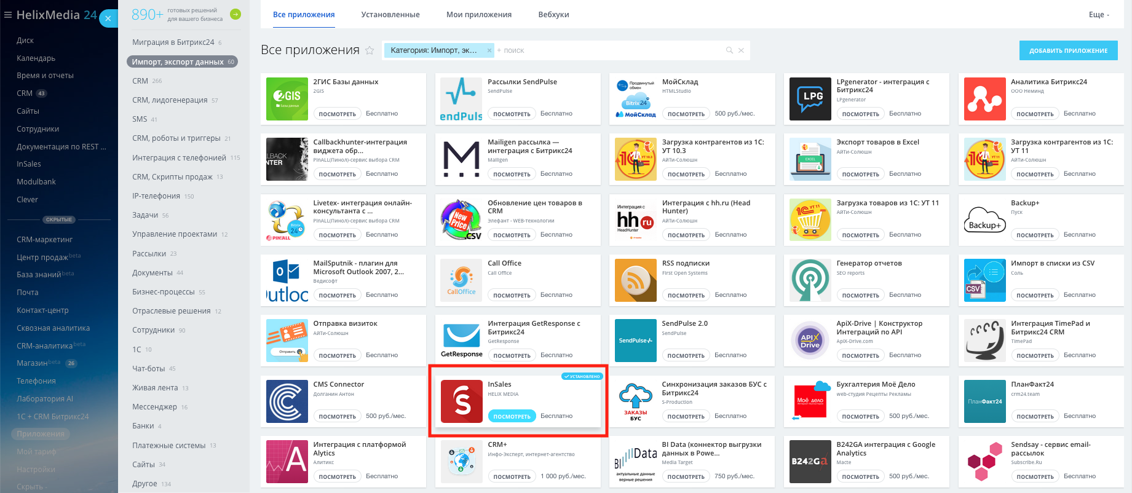Open the Call Office app icon
This screenshot has height=493, width=1132.
coord(462,280)
